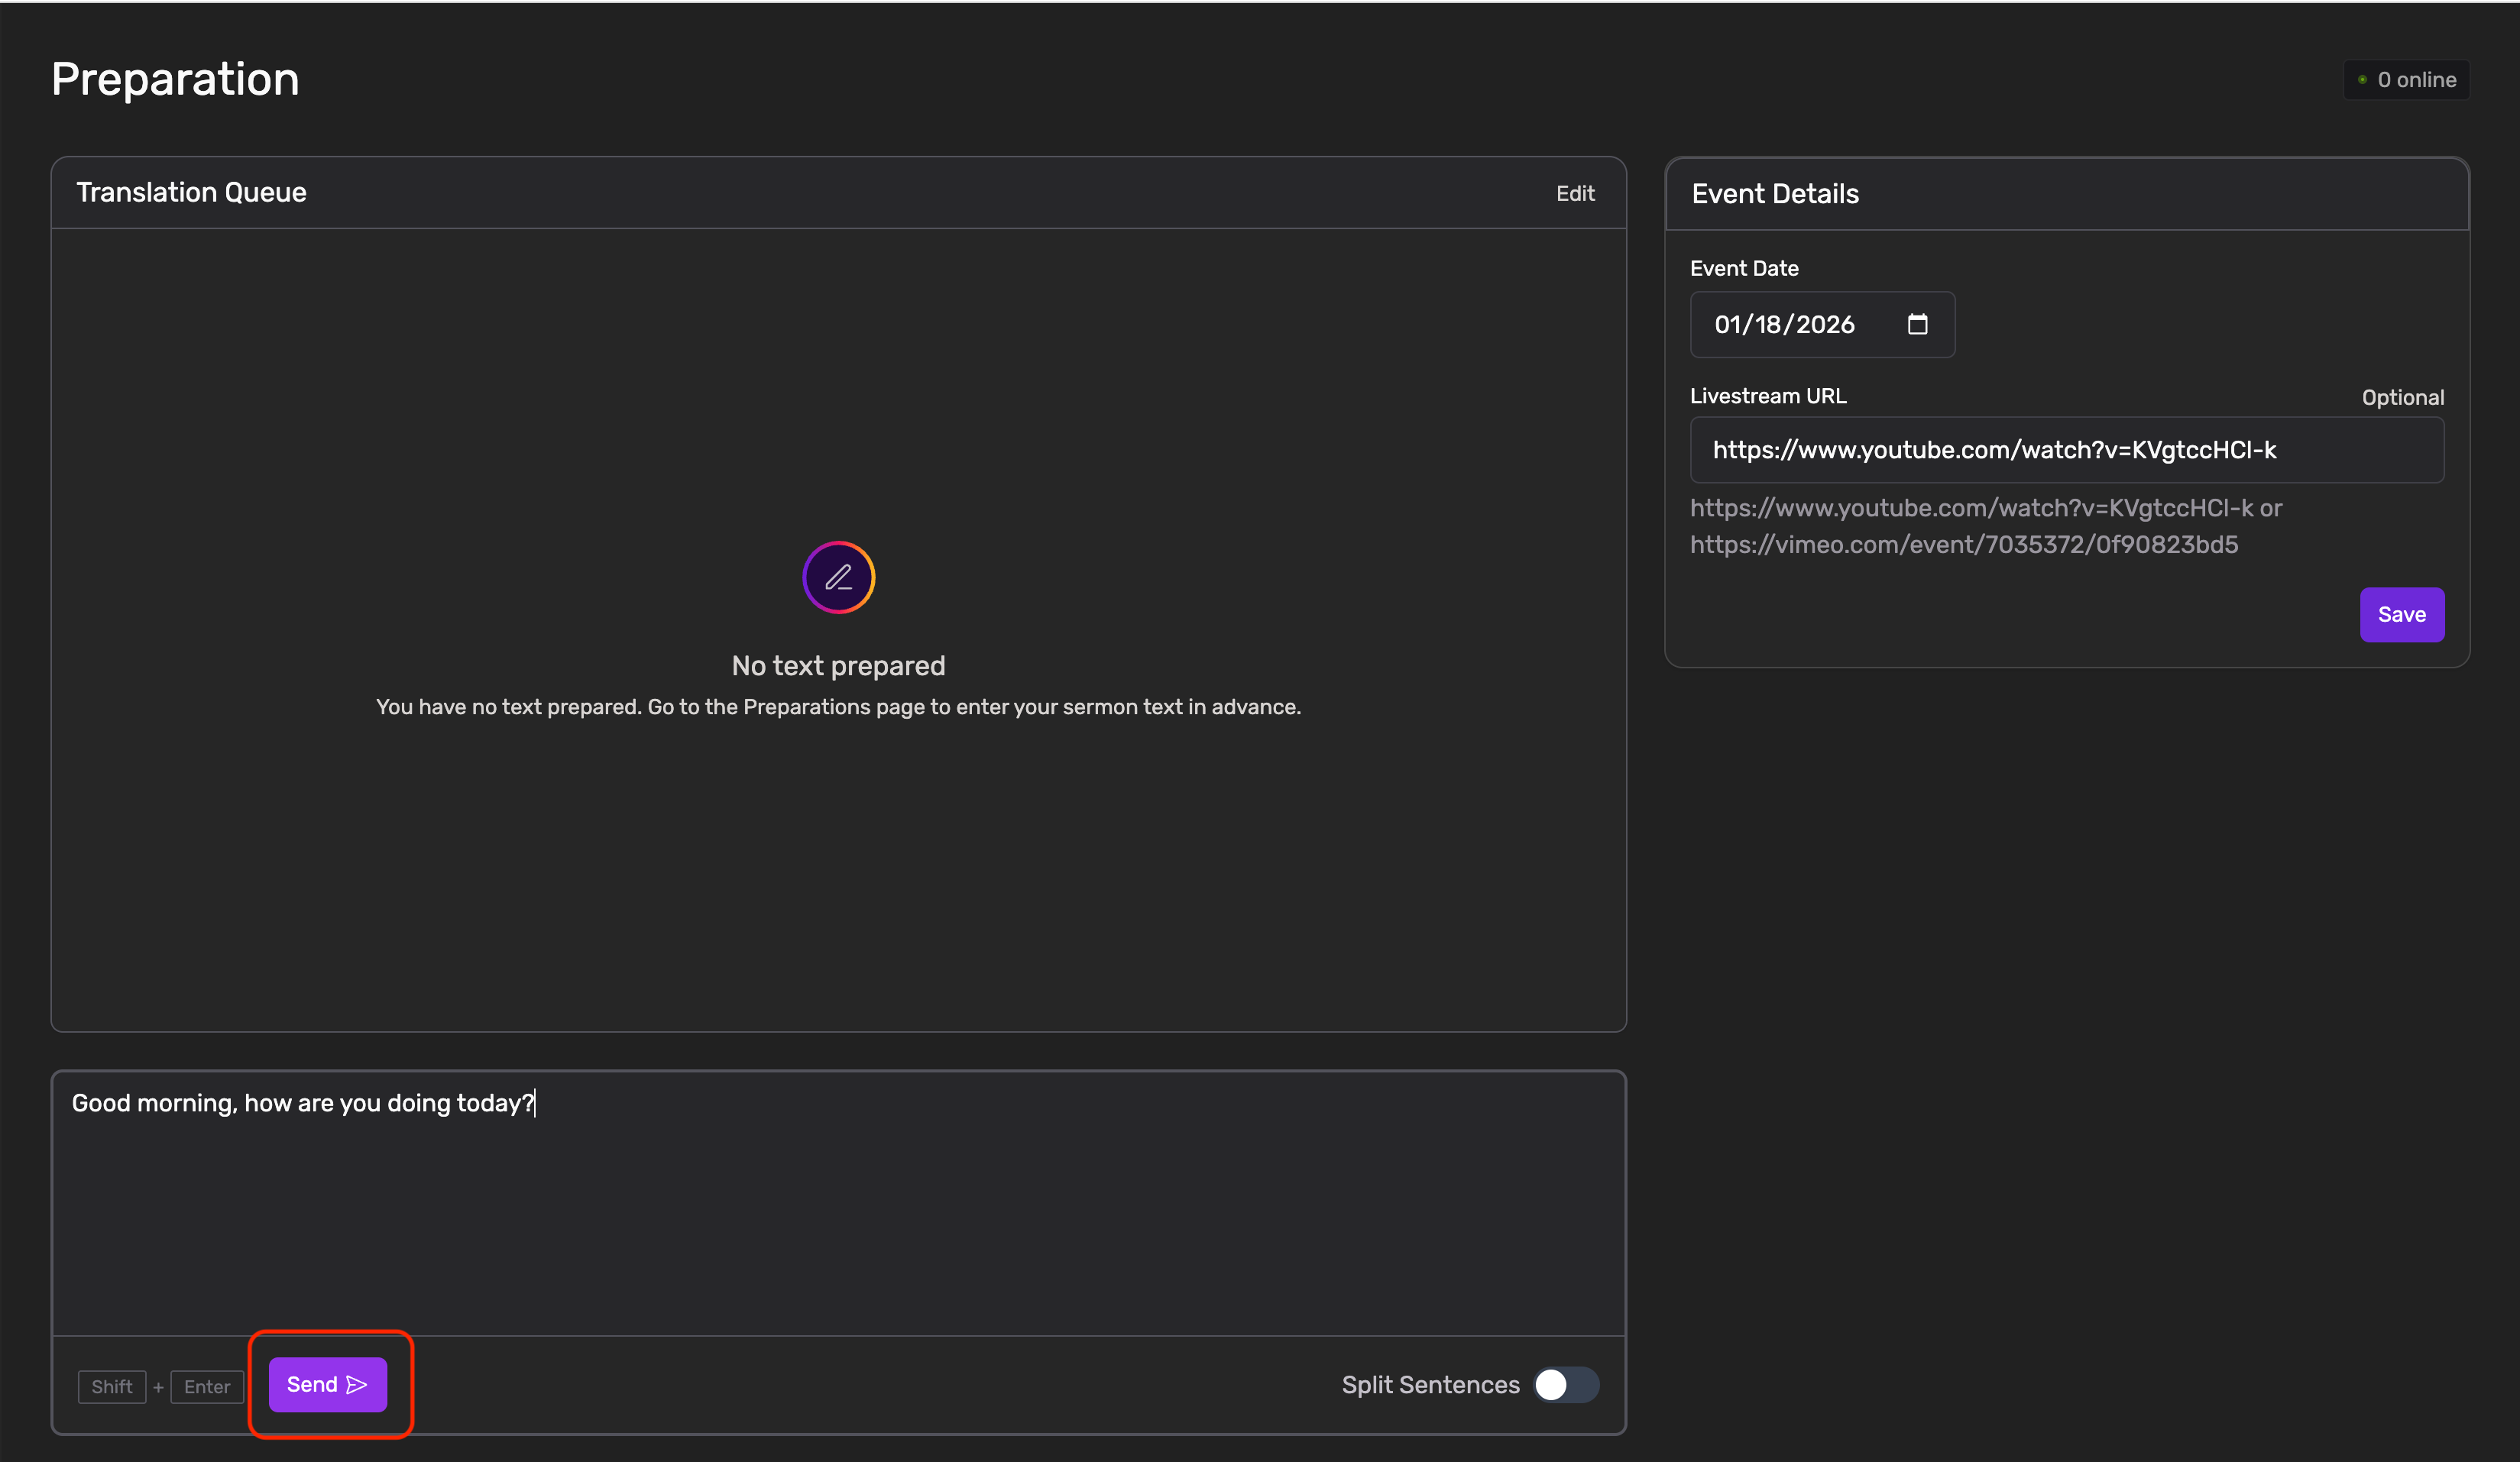Click the Event Details panel header

1774,194
